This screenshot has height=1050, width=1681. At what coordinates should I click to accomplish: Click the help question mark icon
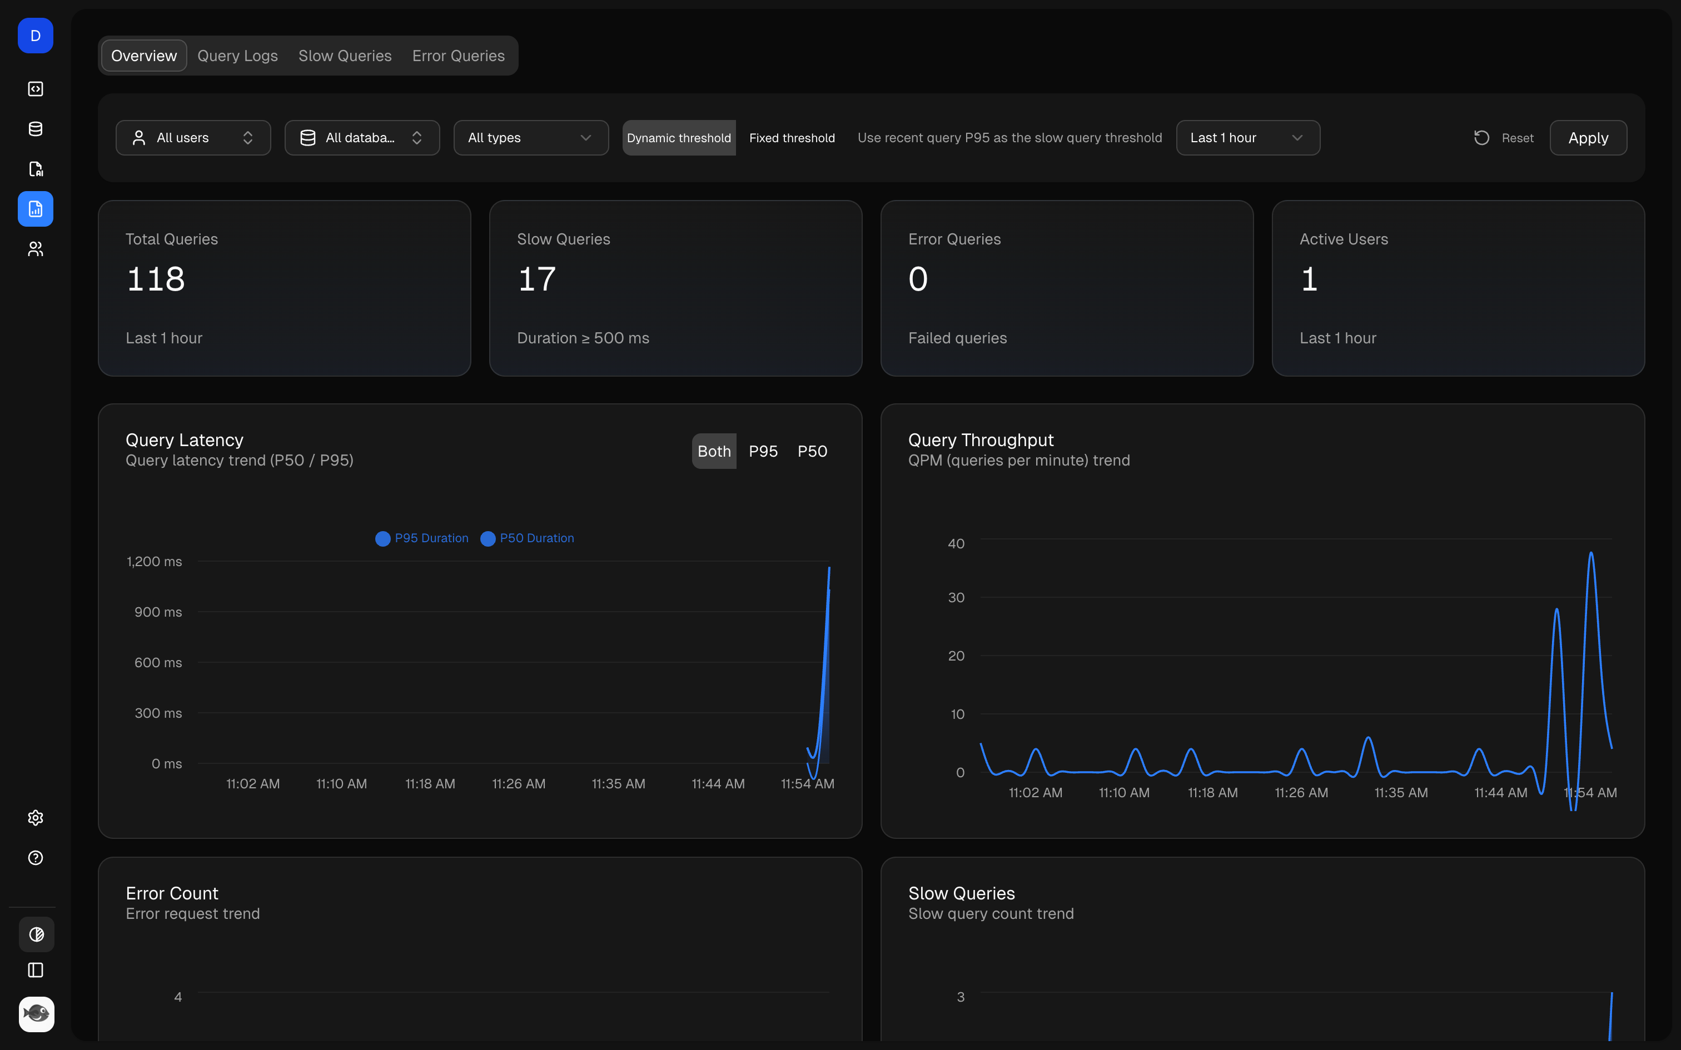click(x=36, y=858)
